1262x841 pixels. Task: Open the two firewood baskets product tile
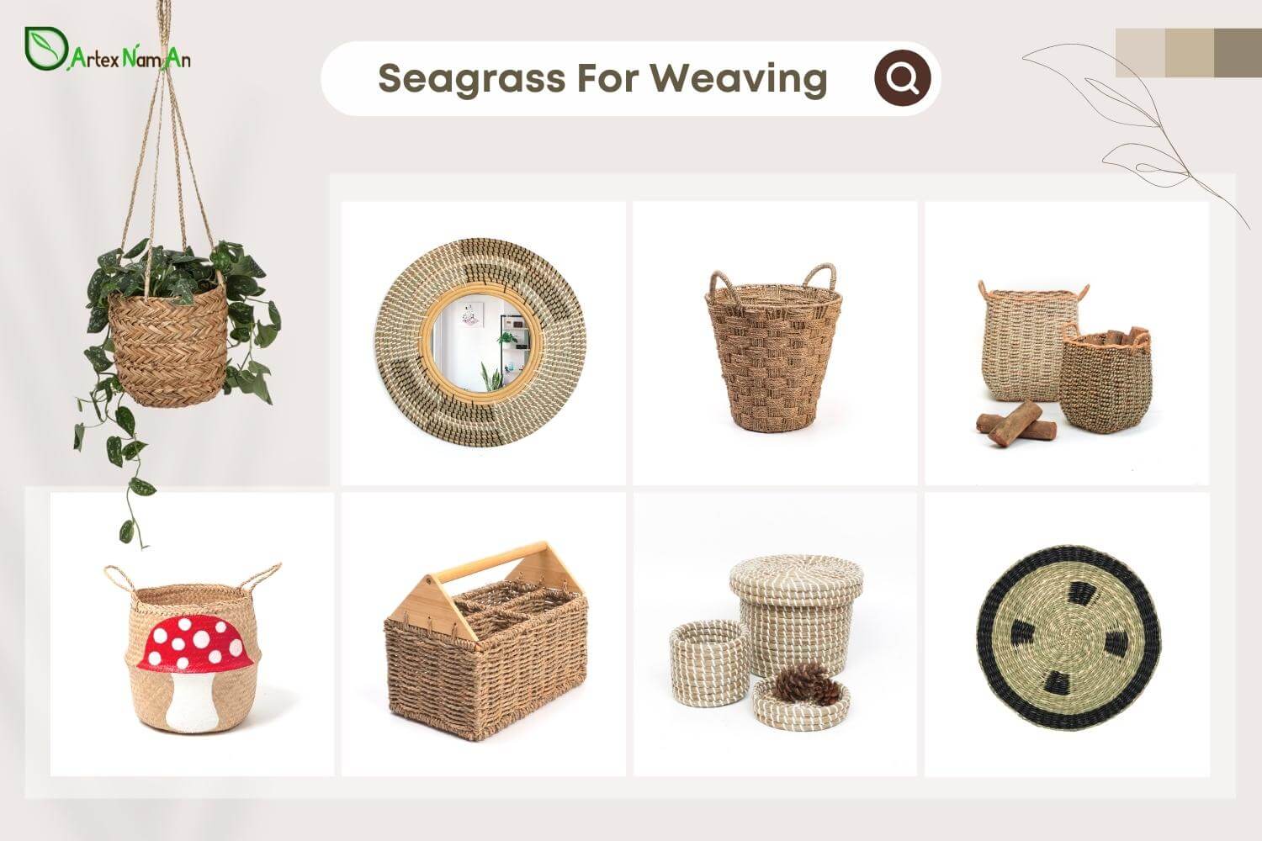point(1067,343)
